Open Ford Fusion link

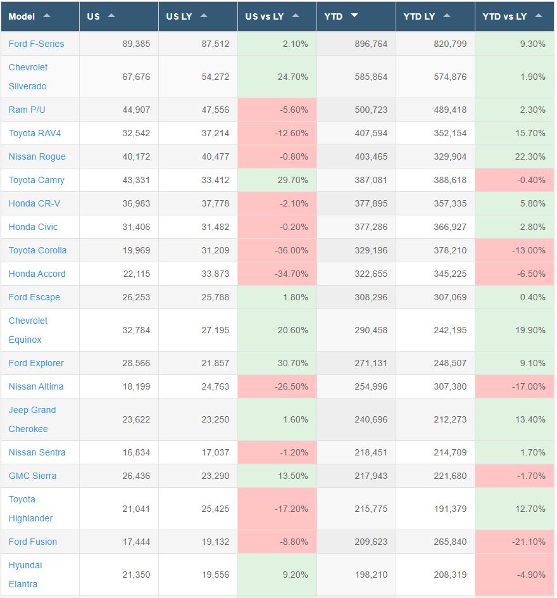tap(33, 542)
